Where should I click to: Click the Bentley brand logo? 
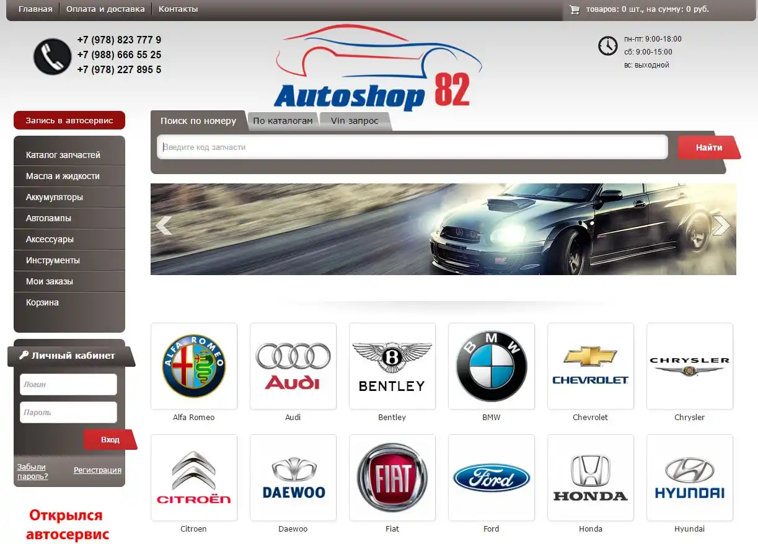pyautogui.click(x=392, y=366)
